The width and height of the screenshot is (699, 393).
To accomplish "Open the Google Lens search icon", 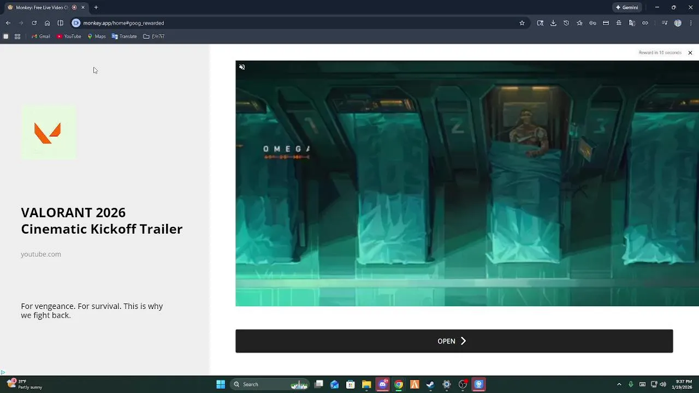I will point(540,23).
